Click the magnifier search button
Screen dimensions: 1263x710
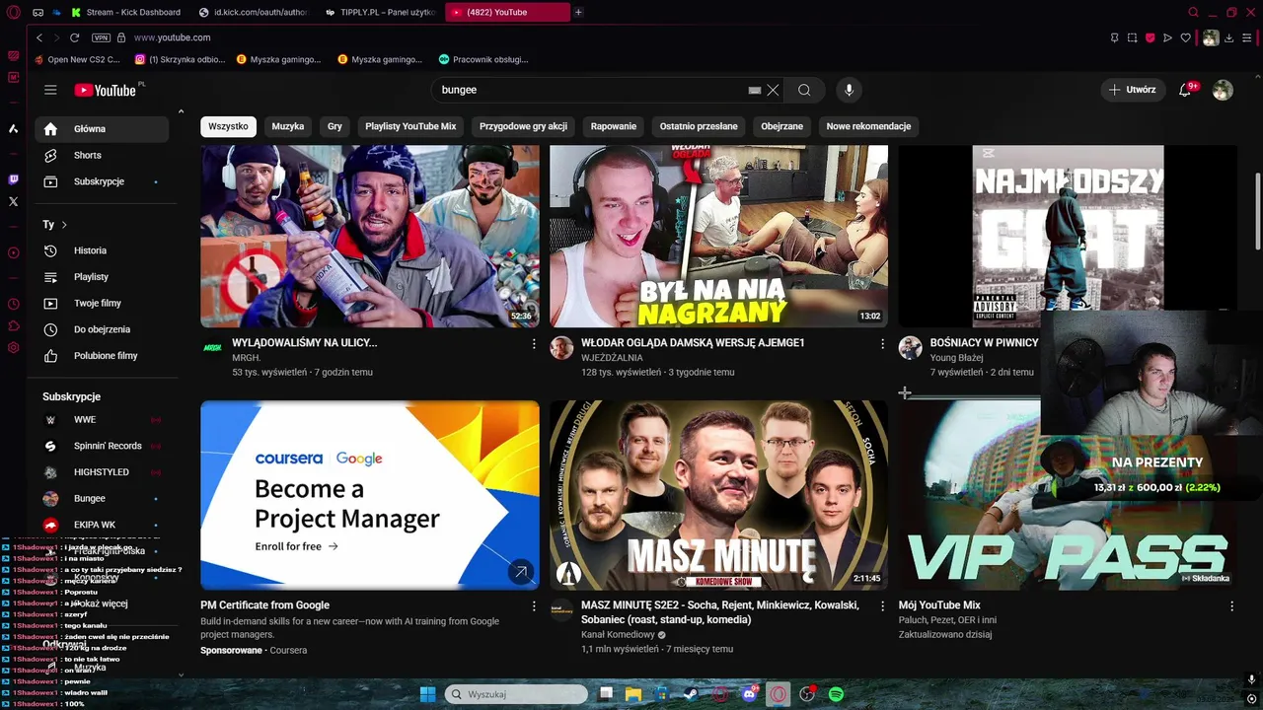804,90
